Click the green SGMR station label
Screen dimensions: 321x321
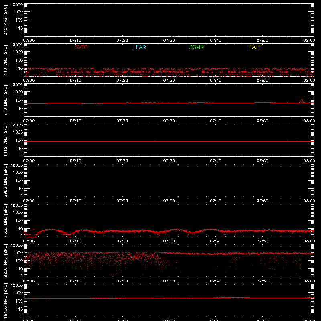point(196,47)
